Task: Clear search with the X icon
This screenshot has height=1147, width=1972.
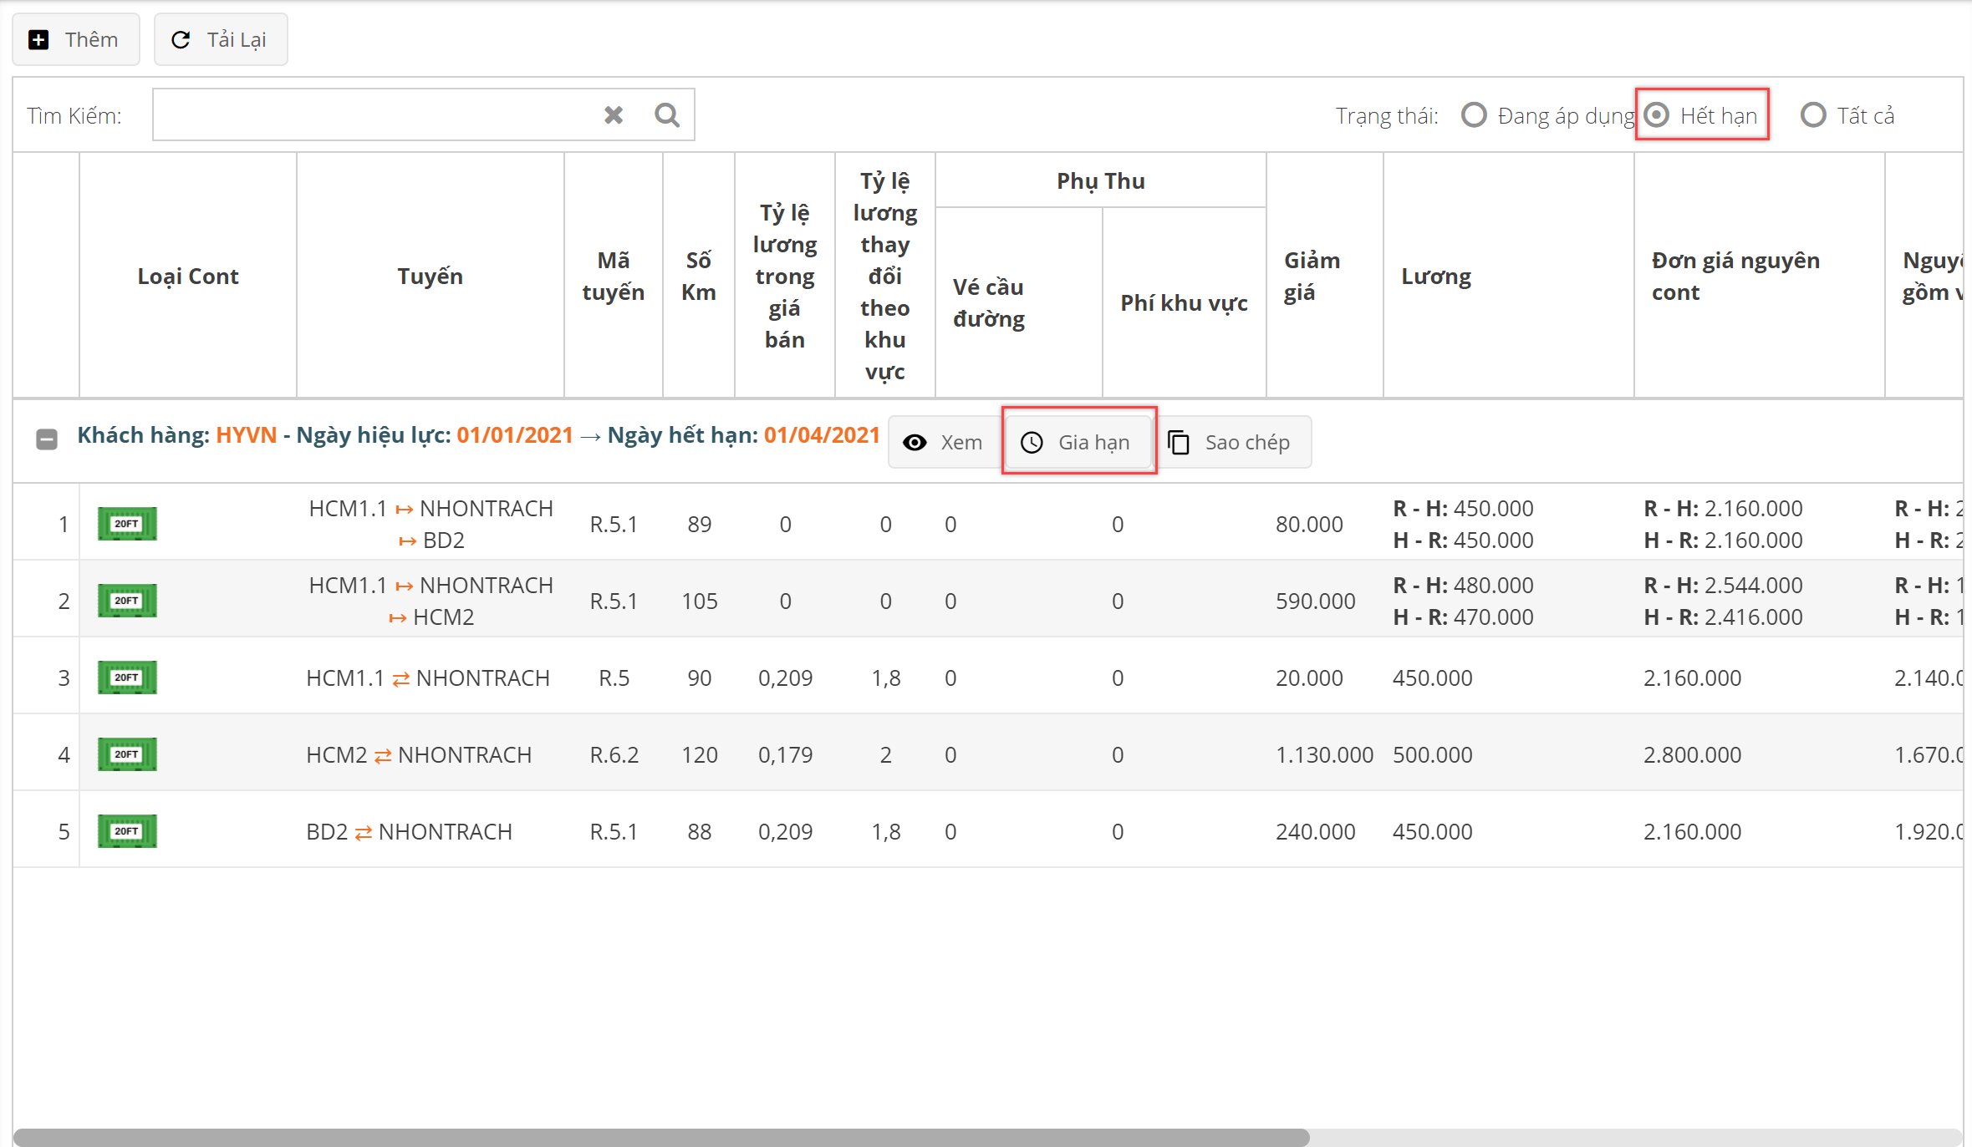Action: 614,114
